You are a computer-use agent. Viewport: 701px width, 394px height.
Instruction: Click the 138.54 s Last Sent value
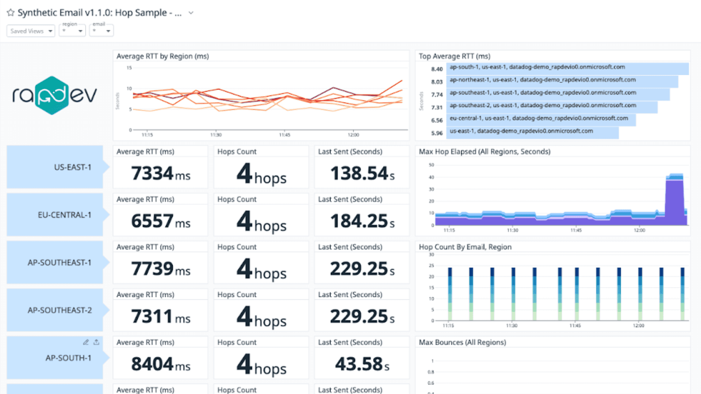pos(363,173)
